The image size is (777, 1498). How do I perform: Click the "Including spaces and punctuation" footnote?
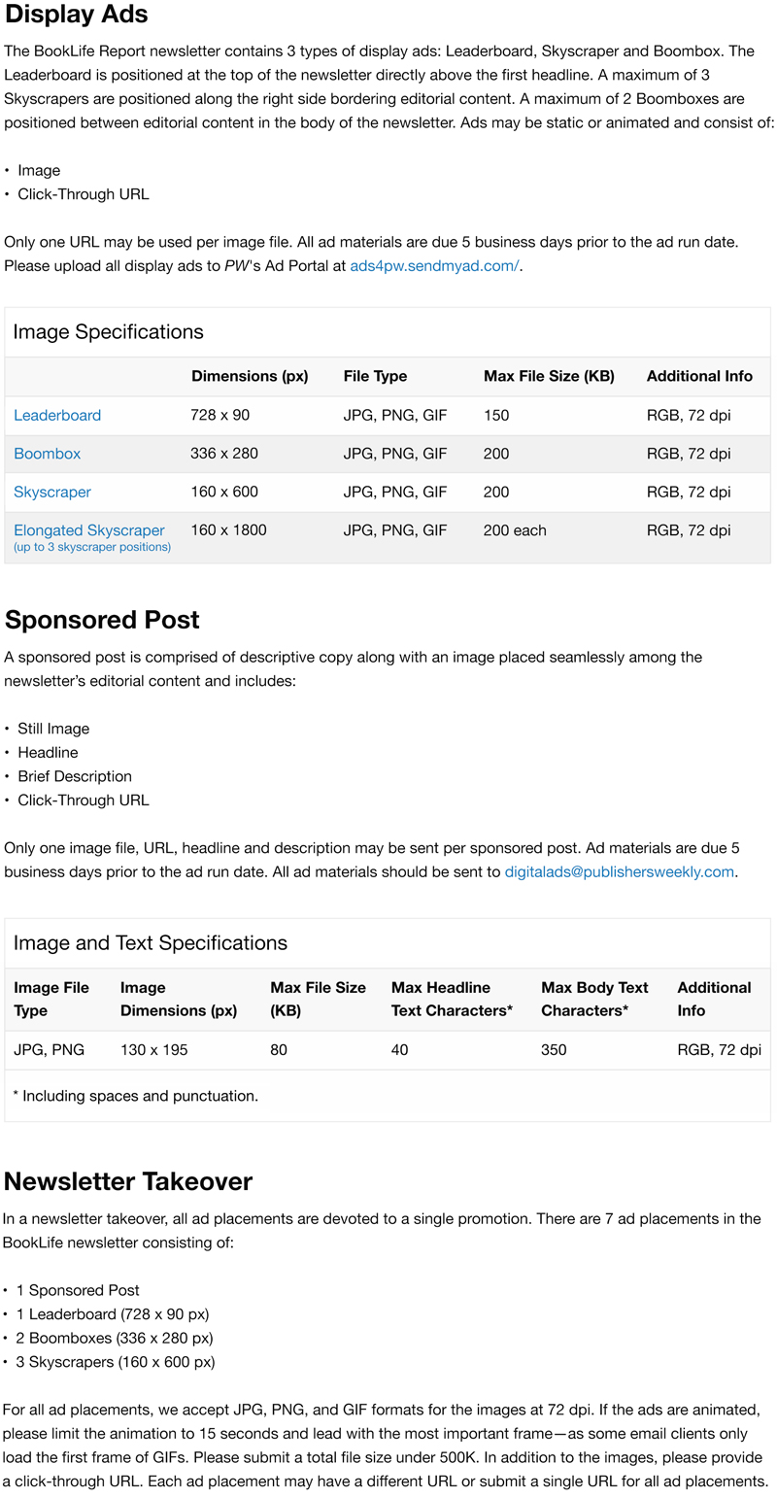(135, 1096)
